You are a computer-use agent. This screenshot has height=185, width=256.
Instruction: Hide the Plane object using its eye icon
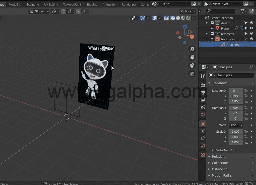[252, 28]
